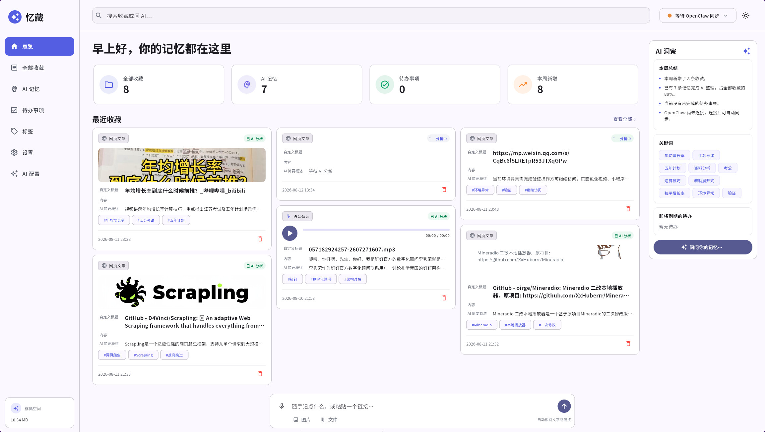Select the #架构对接 tag
The image size is (765, 432).
(x=353, y=279)
